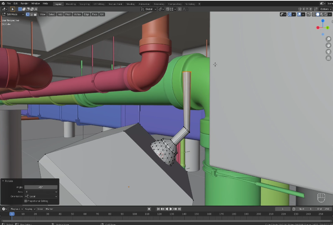The height and width of the screenshot is (225, 333).
Task: Click the pan view hand icon
Action: tap(328, 45)
